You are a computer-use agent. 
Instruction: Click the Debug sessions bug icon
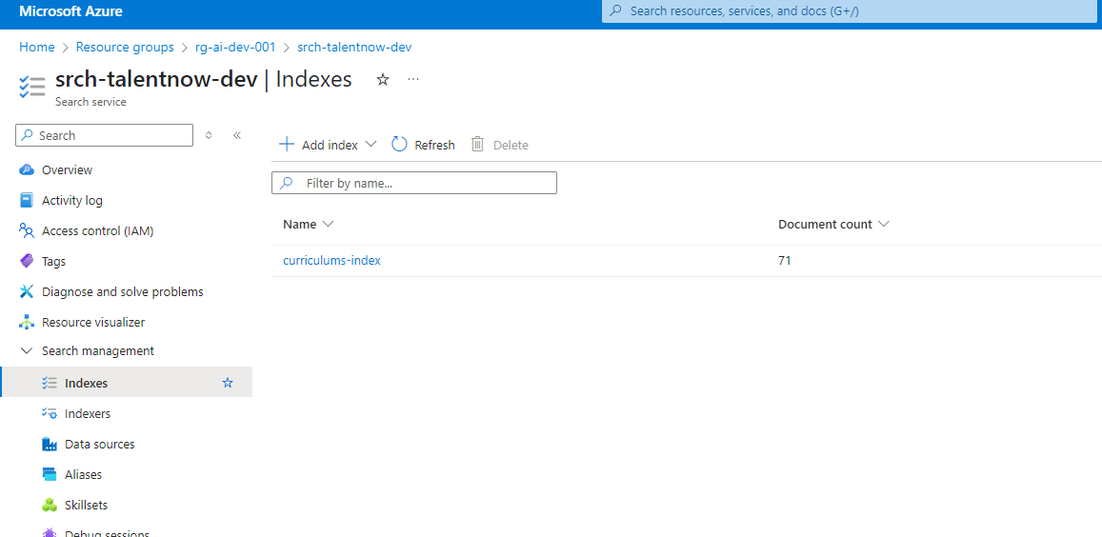pyautogui.click(x=50, y=533)
